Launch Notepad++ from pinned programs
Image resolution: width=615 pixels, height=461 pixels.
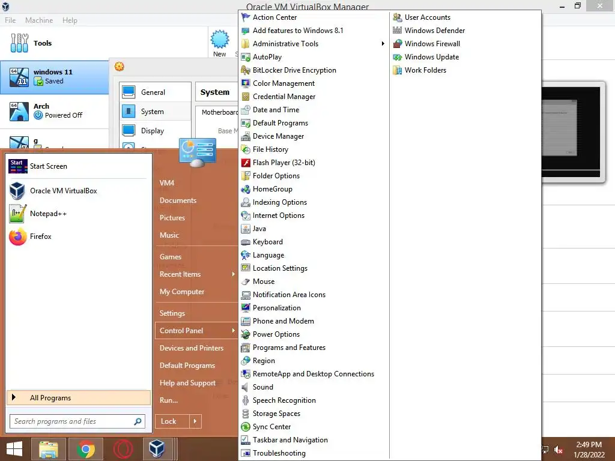coord(77,214)
